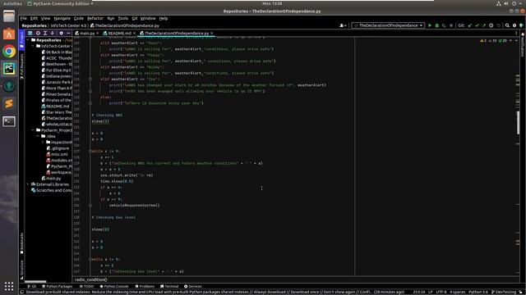Viewport: 526px width, 295px height.
Task: Click the user account icon in toolbar
Action: tap(342, 25)
